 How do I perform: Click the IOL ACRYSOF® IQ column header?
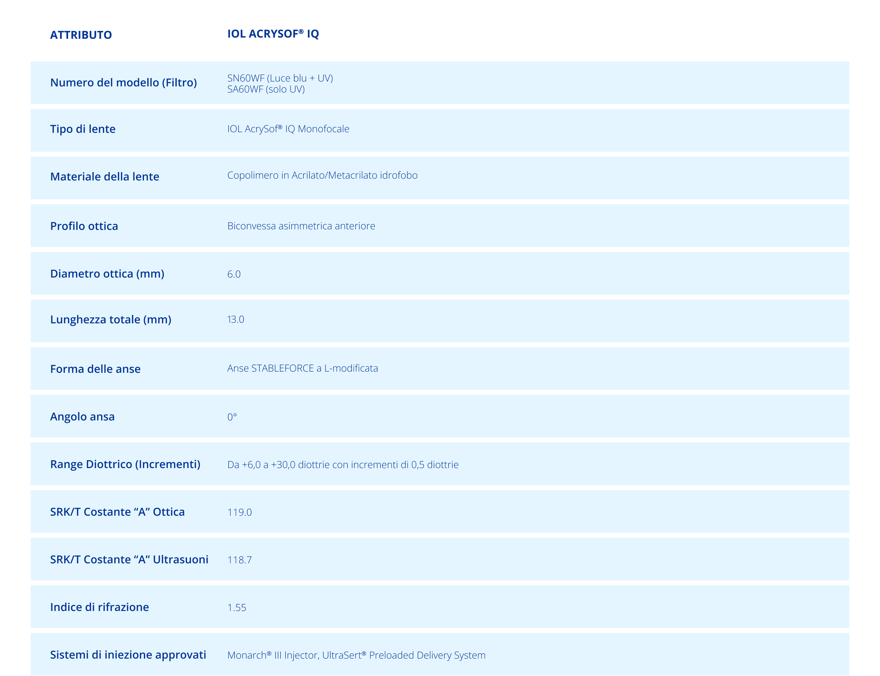point(273,34)
